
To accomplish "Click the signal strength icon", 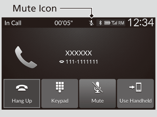I will 114,23.
